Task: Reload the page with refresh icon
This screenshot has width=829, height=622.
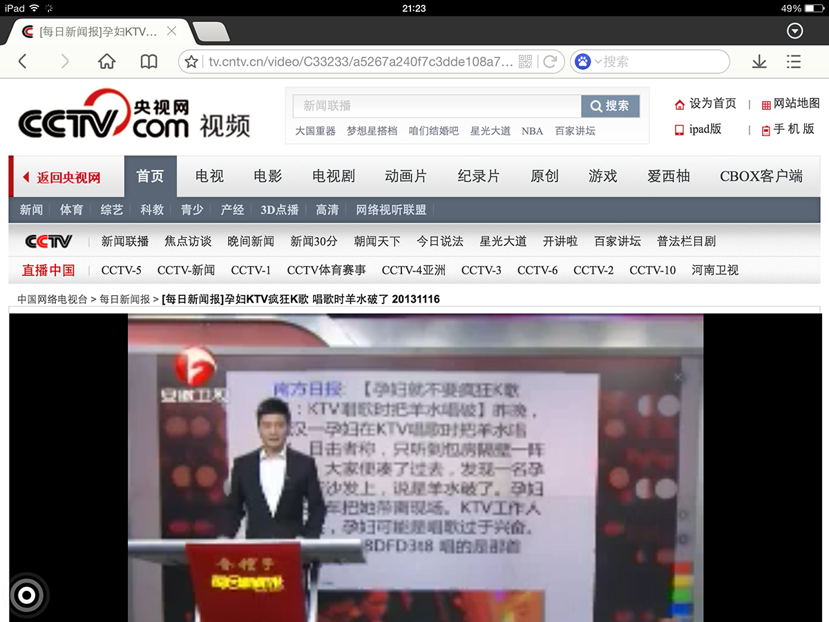Action: pos(551,62)
